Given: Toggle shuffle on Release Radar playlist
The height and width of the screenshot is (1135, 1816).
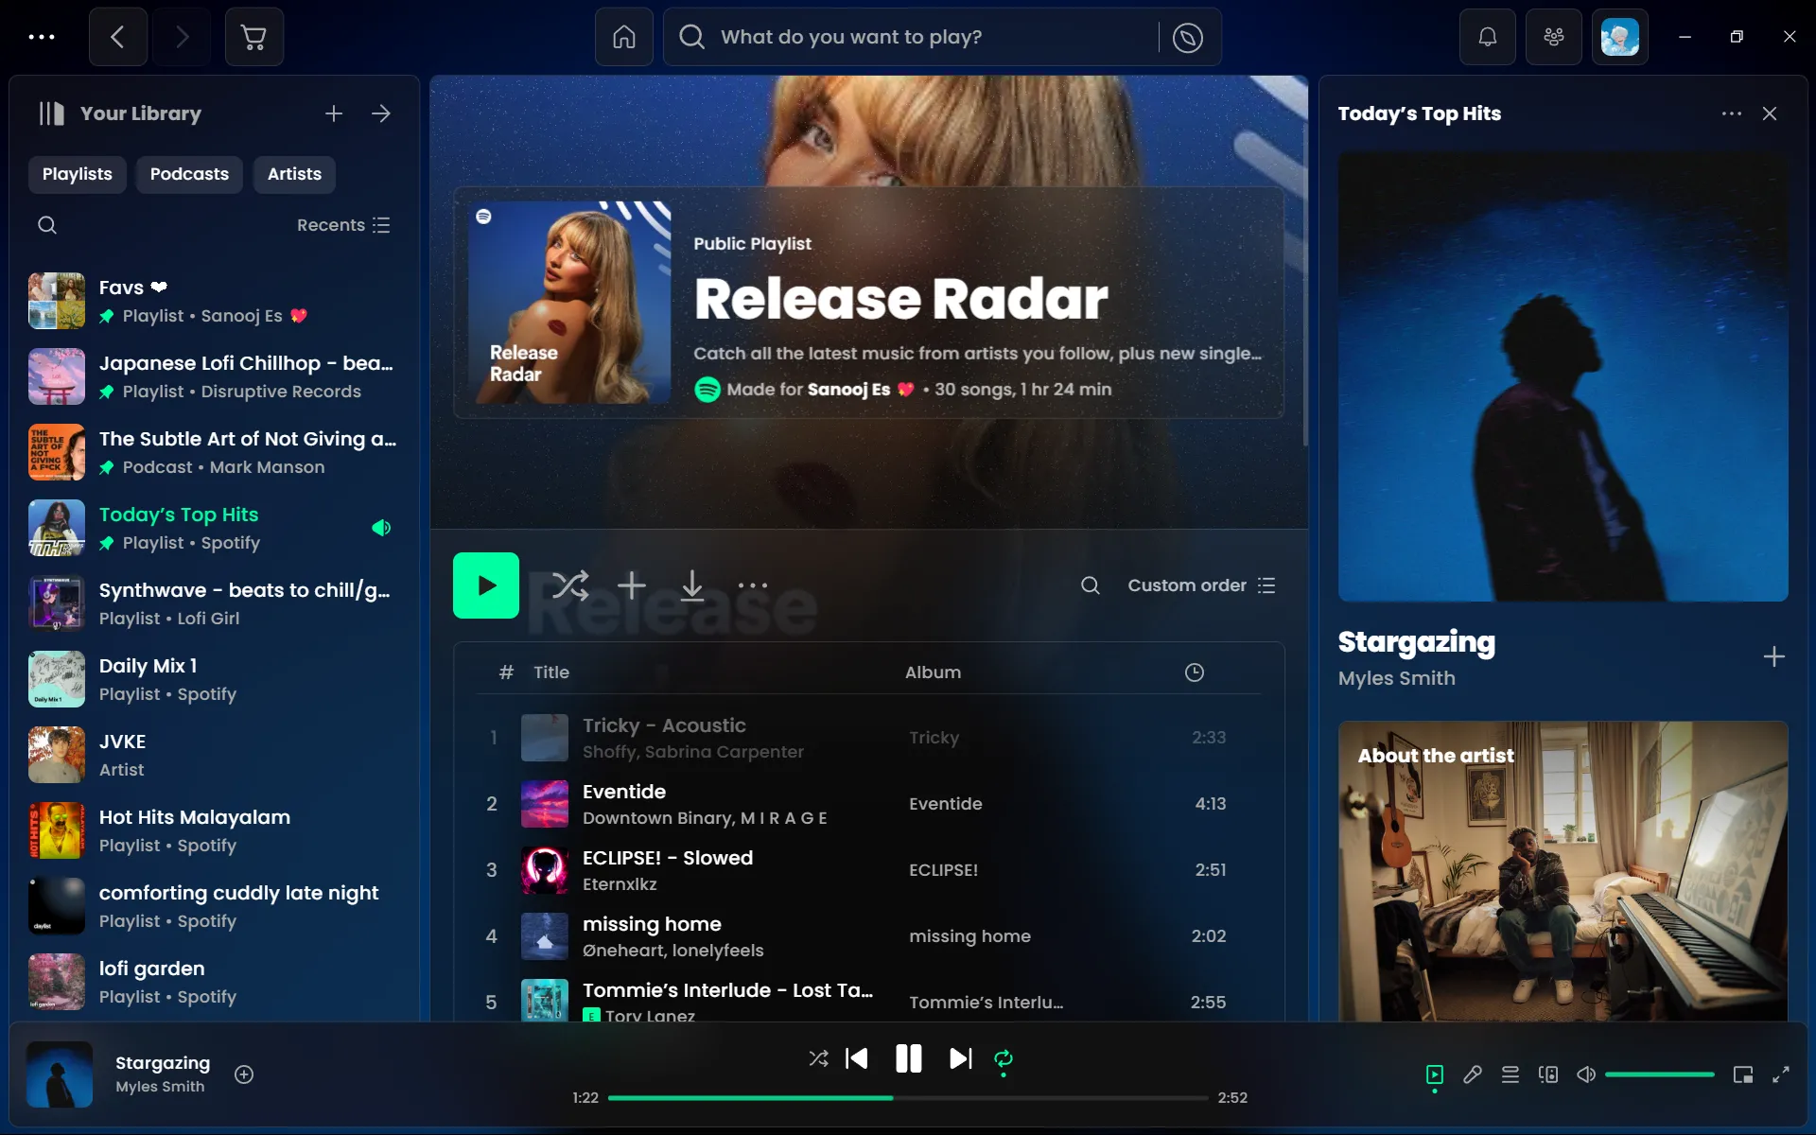Looking at the screenshot, I should tap(567, 585).
